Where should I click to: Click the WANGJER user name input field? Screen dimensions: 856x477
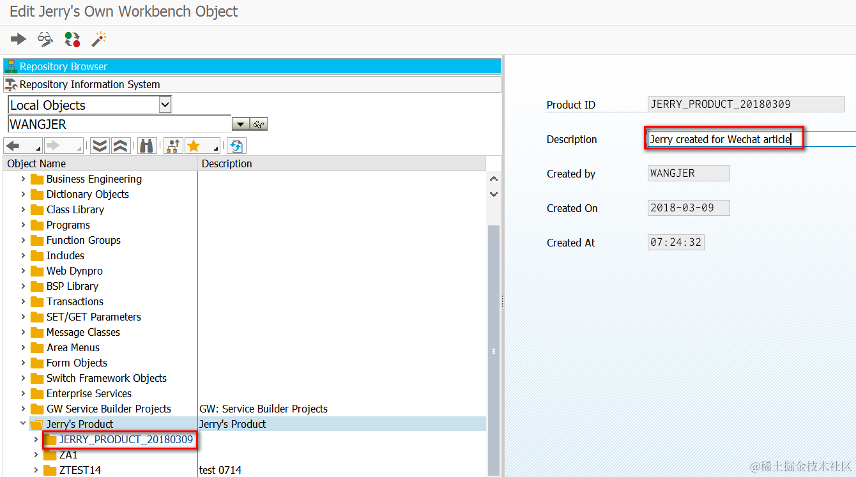pos(119,125)
